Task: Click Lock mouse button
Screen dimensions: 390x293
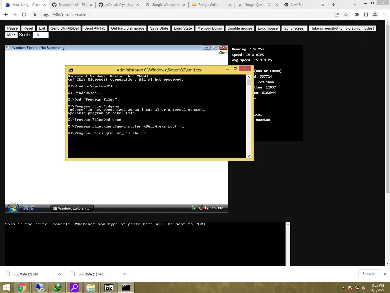Action: [268, 28]
